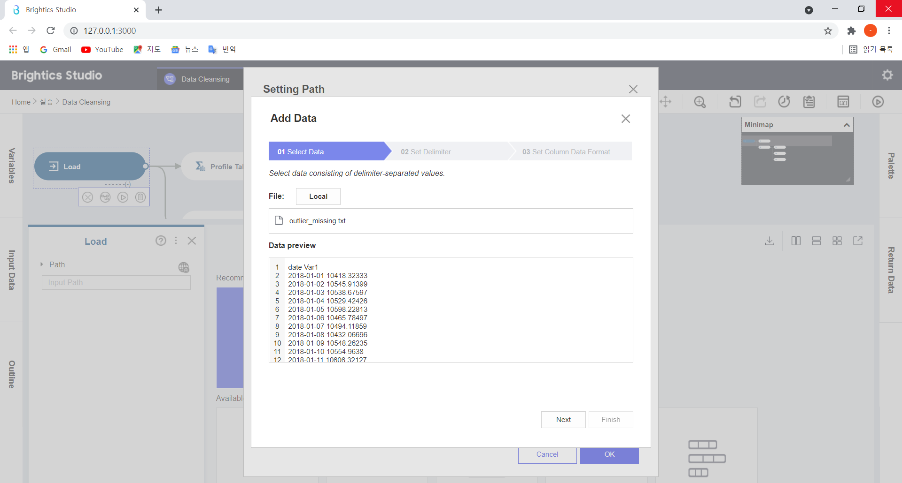Viewport: 902px width, 483px height.
Task: Switch to four-grid layout icon
Action: [837, 241]
